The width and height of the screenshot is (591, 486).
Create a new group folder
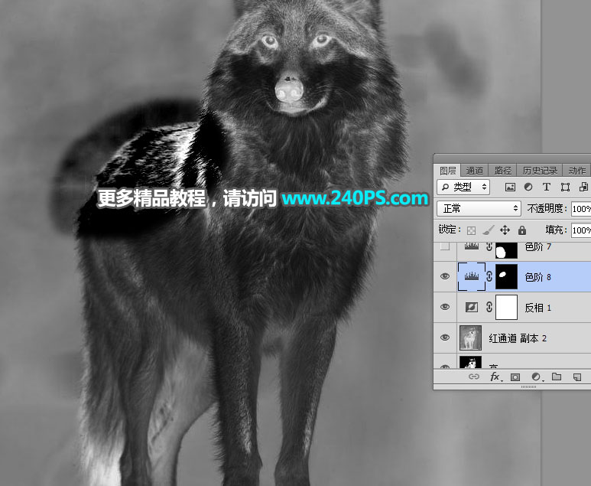click(x=557, y=377)
